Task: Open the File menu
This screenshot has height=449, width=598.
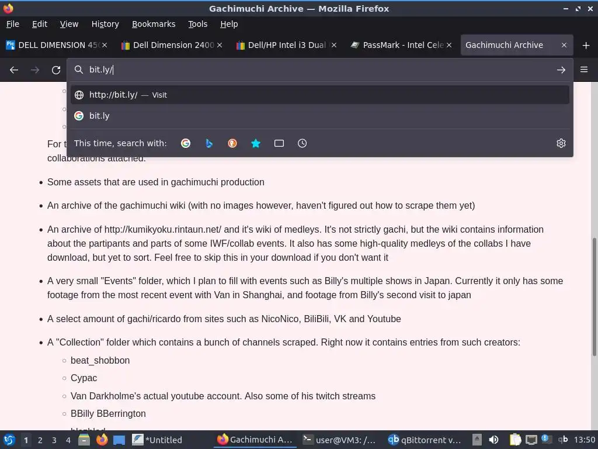Action: 13,24
